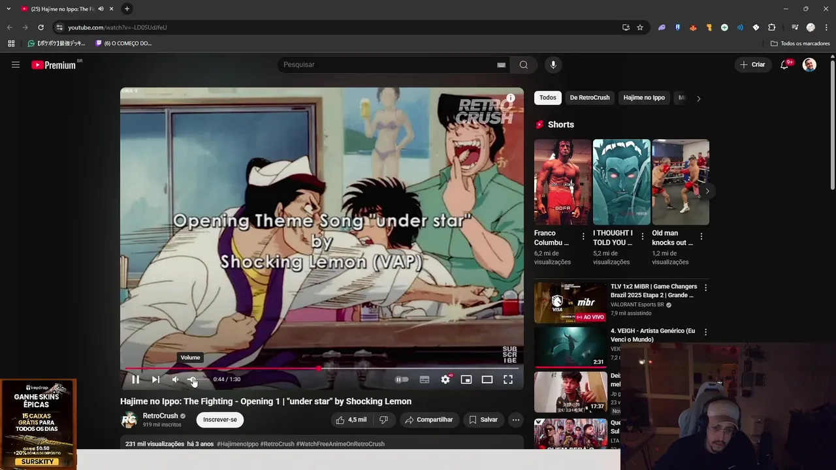
Task: Open VEIGH - Artista Genérico video title
Action: coord(653,335)
